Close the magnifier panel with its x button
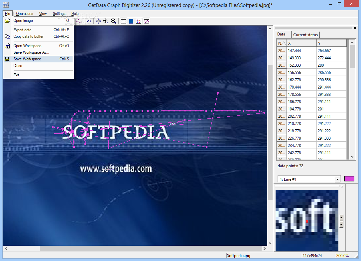The image size is (361, 261). click(342, 187)
